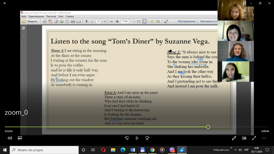Screen dimensions: 274x154
Task: Switch УКР keyboard language indicator
Action: pos(246,150)
